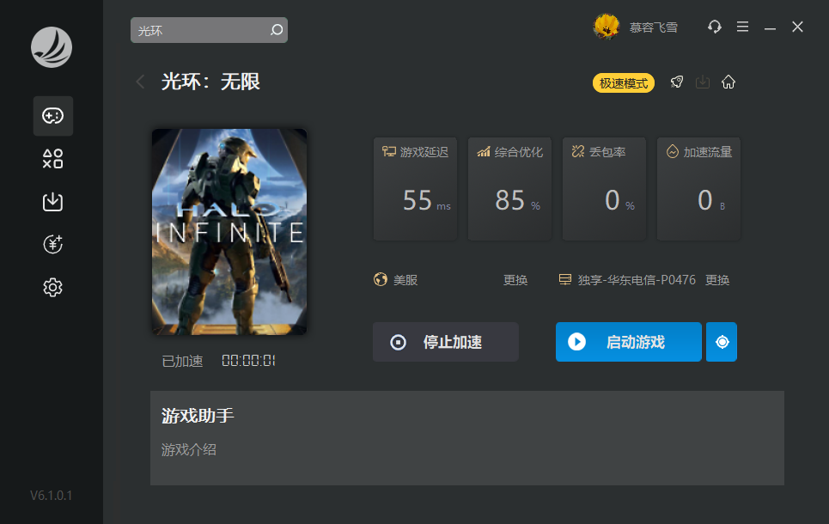Open the settings gear in sidebar
Viewport: 829px width, 524px height.
[53, 287]
